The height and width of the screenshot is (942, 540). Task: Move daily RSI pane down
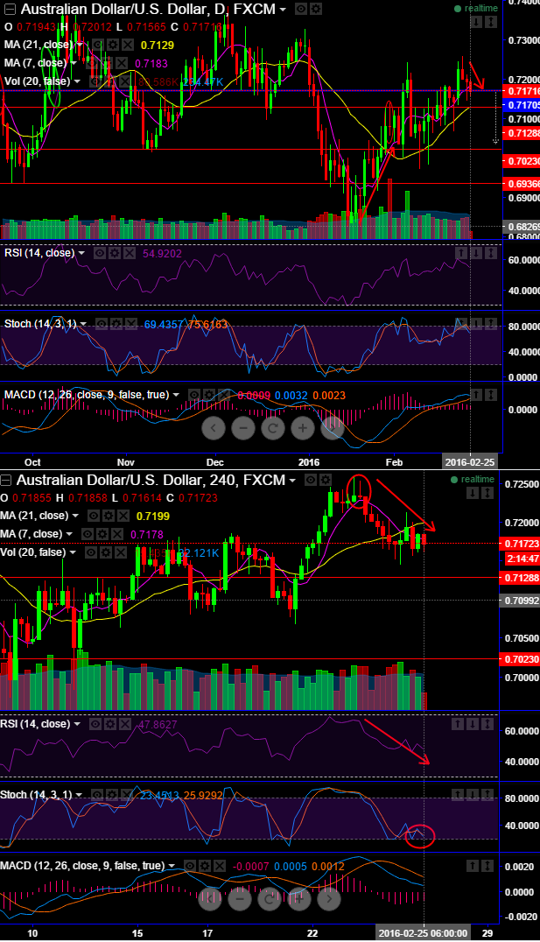476,254
